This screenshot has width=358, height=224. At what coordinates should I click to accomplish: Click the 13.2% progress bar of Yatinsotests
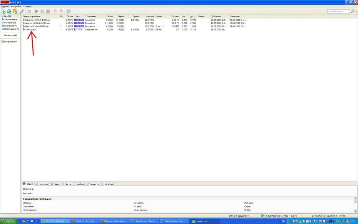point(79,29)
